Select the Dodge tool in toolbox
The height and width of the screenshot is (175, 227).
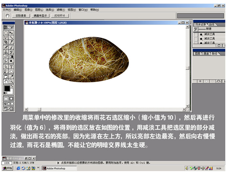pyautogui.click(x=11, y=61)
